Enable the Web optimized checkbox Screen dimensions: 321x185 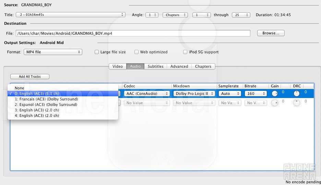[136, 52]
